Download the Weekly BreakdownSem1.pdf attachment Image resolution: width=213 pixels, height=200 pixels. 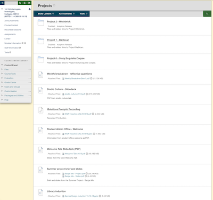coord(77,78)
